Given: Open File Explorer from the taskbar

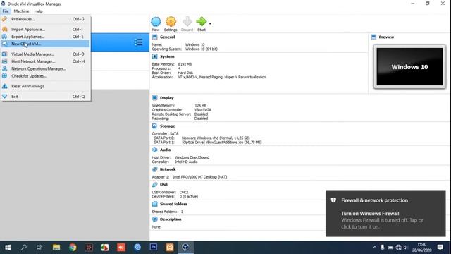Looking at the screenshot, I should click(56, 248).
